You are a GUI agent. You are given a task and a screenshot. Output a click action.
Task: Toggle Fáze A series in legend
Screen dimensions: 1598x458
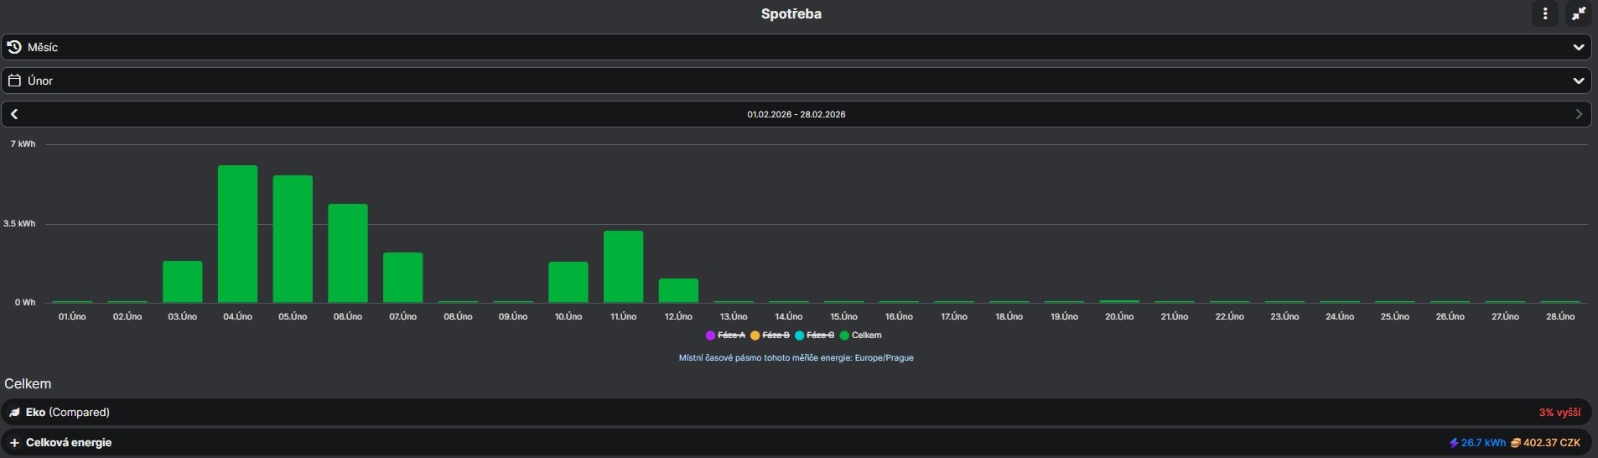[731, 336]
